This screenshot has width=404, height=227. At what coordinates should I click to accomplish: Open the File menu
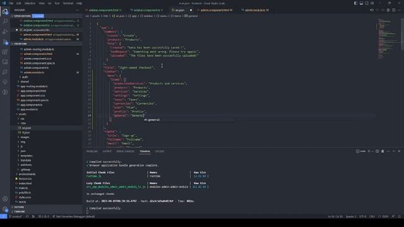tap(11, 3)
